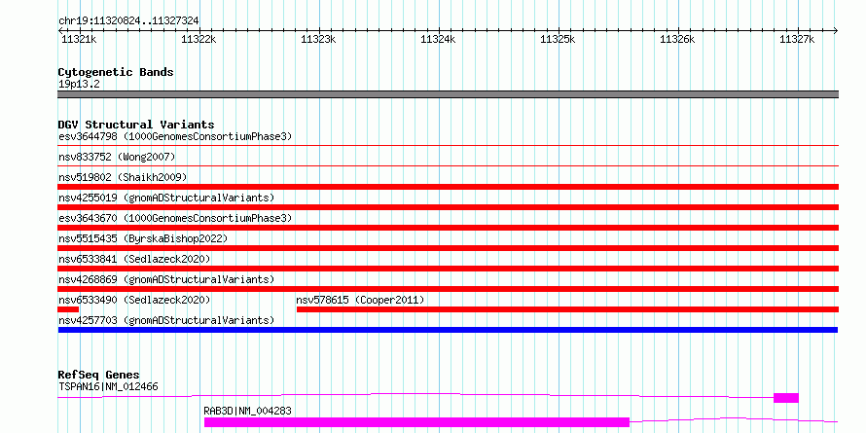This screenshot has width=866, height=433.
Task: Select the red bar under nsv5515435 (ByrskaBishop2022)
Action: click(448, 248)
